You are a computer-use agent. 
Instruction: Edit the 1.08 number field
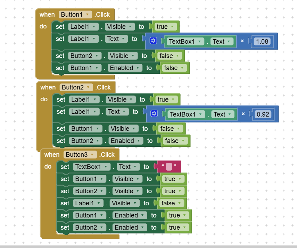coord(262,41)
